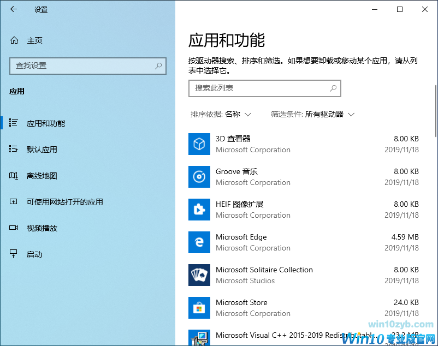Go to 离线地图 settings page
The height and width of the screenshot is (346, 438).
(x=42, y=176)
